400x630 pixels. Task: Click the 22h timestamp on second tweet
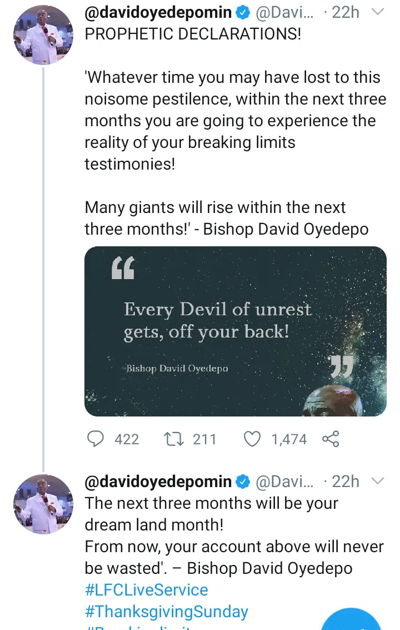coord(345,482)
